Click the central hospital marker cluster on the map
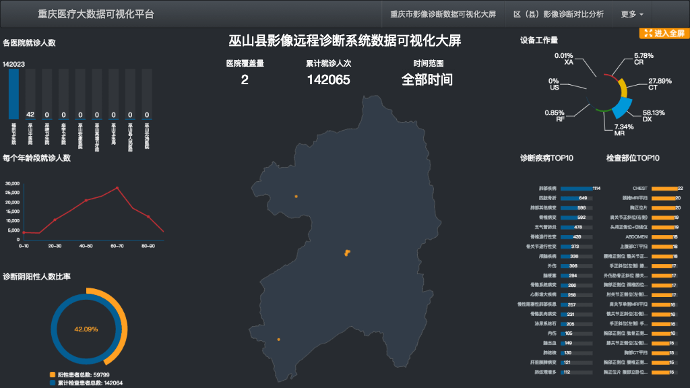This screenshot has height=388, width=690. pyautogui.click(x=347, y=253)
